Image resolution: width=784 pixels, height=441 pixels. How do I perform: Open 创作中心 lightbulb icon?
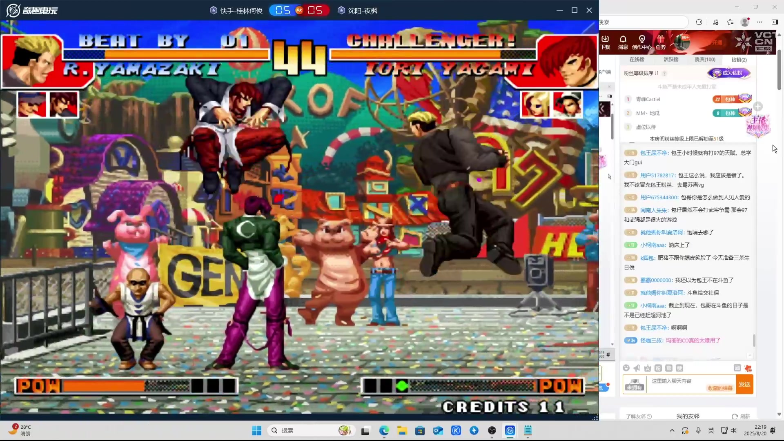click(642, 42)
